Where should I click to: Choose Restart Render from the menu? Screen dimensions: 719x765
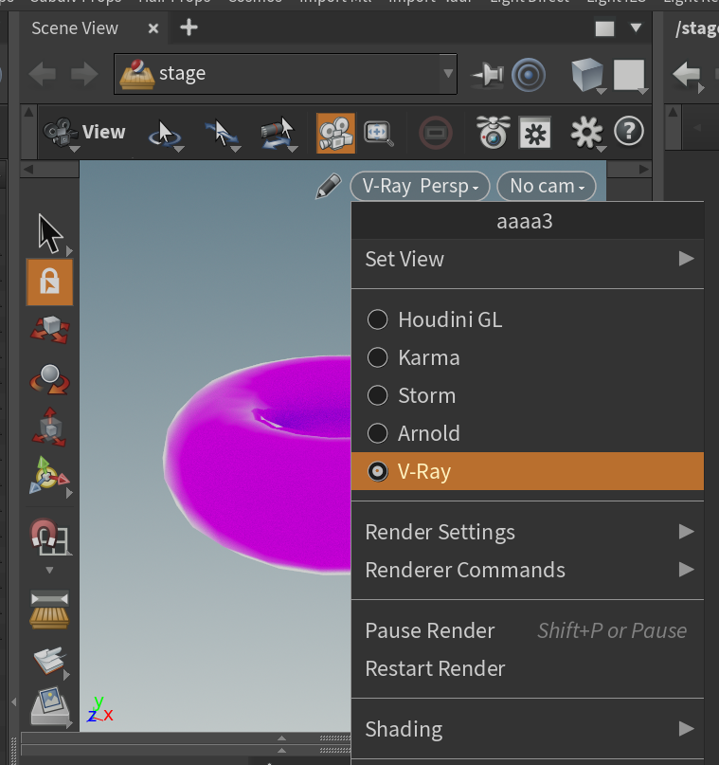click(x=528, y=669)
